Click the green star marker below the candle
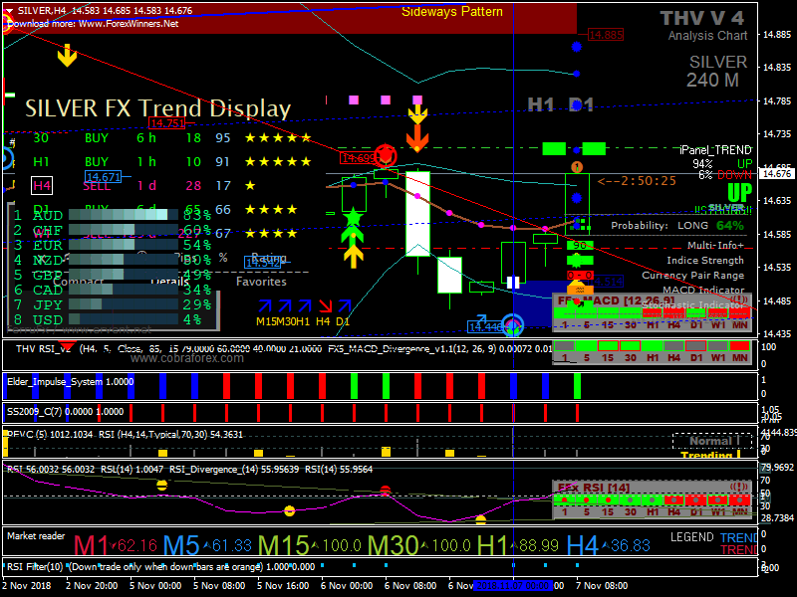 pyautogui.click(x=353, y=218)
